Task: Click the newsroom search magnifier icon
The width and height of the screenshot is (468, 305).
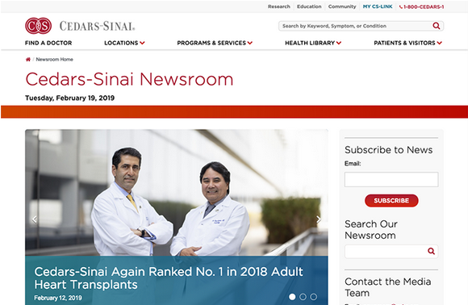Action: click(431, 251)
